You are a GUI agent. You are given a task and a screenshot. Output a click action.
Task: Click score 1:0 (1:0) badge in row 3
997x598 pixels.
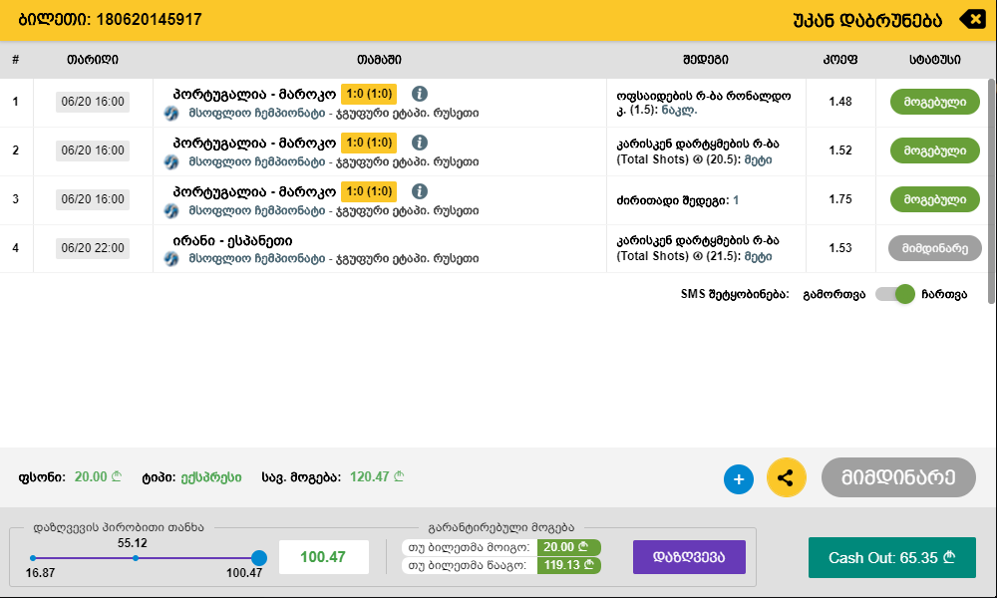pyautogui.click(x=369, y=191)
